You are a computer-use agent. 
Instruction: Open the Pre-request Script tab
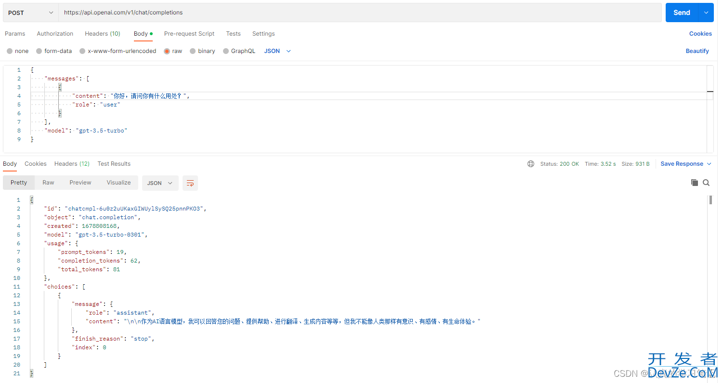[189, 34]
